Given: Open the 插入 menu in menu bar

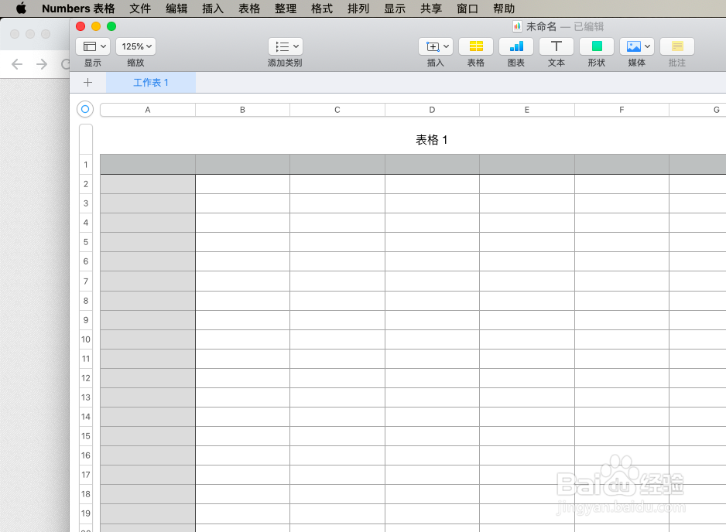Looking at the screenshot, I should coord(213,9).
